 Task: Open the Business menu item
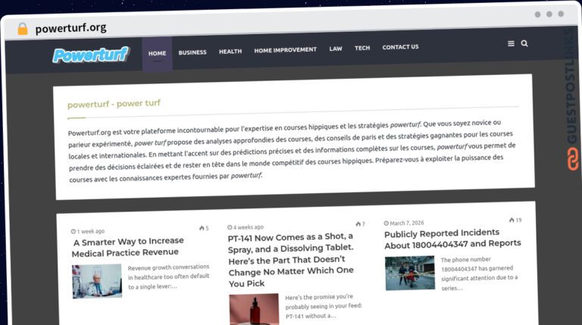pos(192,52)
